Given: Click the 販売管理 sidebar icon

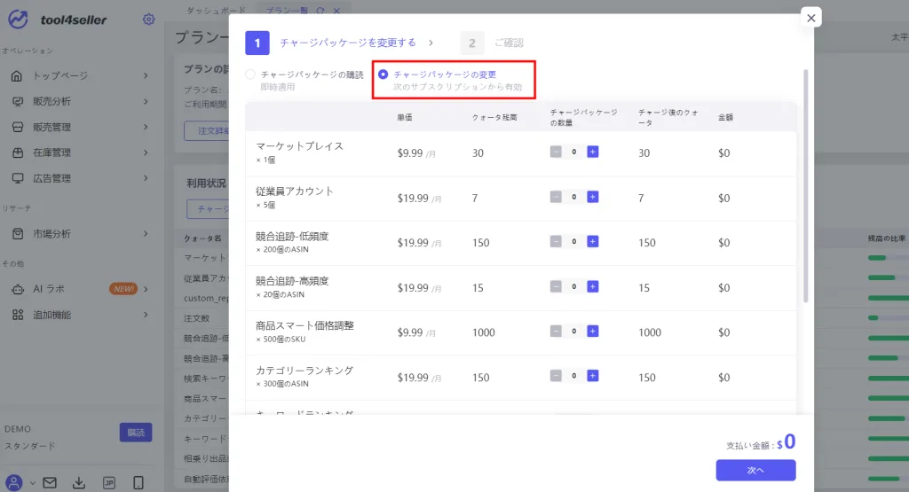Looking at the screenshot, I should pyautogui.click(x=18, y=127).
